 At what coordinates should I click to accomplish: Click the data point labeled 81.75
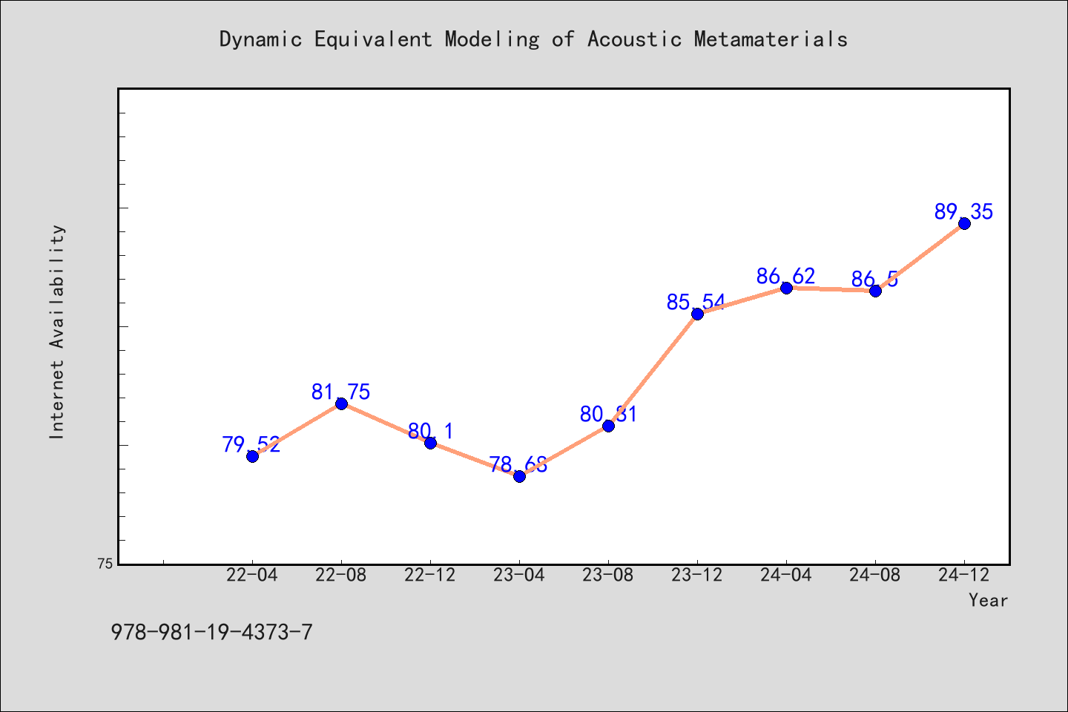(341, 403)
